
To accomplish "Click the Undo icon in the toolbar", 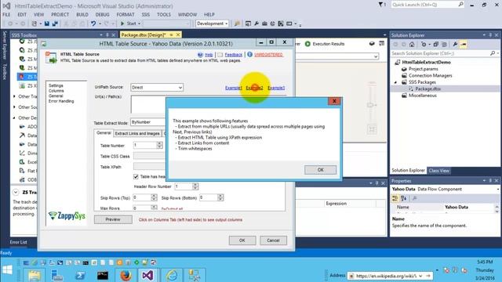I will tap(93, 23).
